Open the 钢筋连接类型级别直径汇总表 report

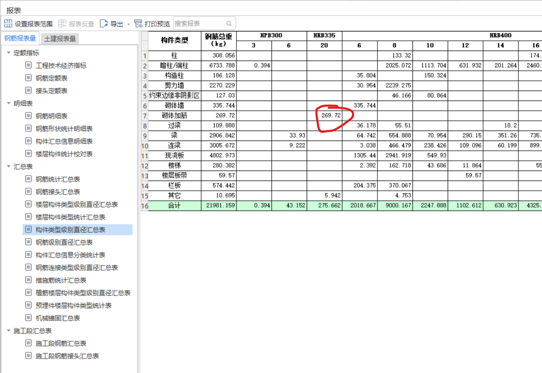click(77, 268)
